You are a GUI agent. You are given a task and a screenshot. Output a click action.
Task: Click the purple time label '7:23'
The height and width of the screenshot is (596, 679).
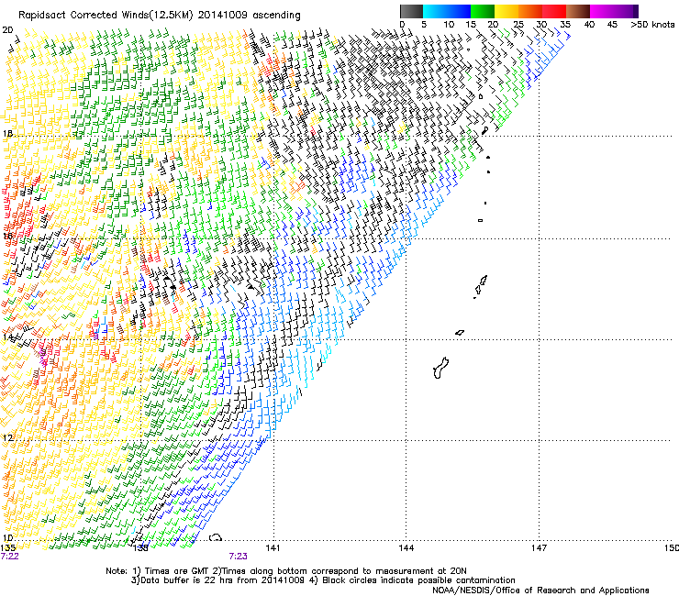(x=239, y=557)
